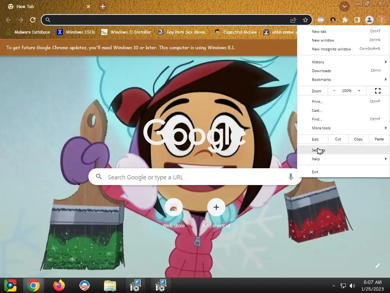Click the network tray icon
Viewport: 390px width, 293px height.
click(x=343, y=285)
